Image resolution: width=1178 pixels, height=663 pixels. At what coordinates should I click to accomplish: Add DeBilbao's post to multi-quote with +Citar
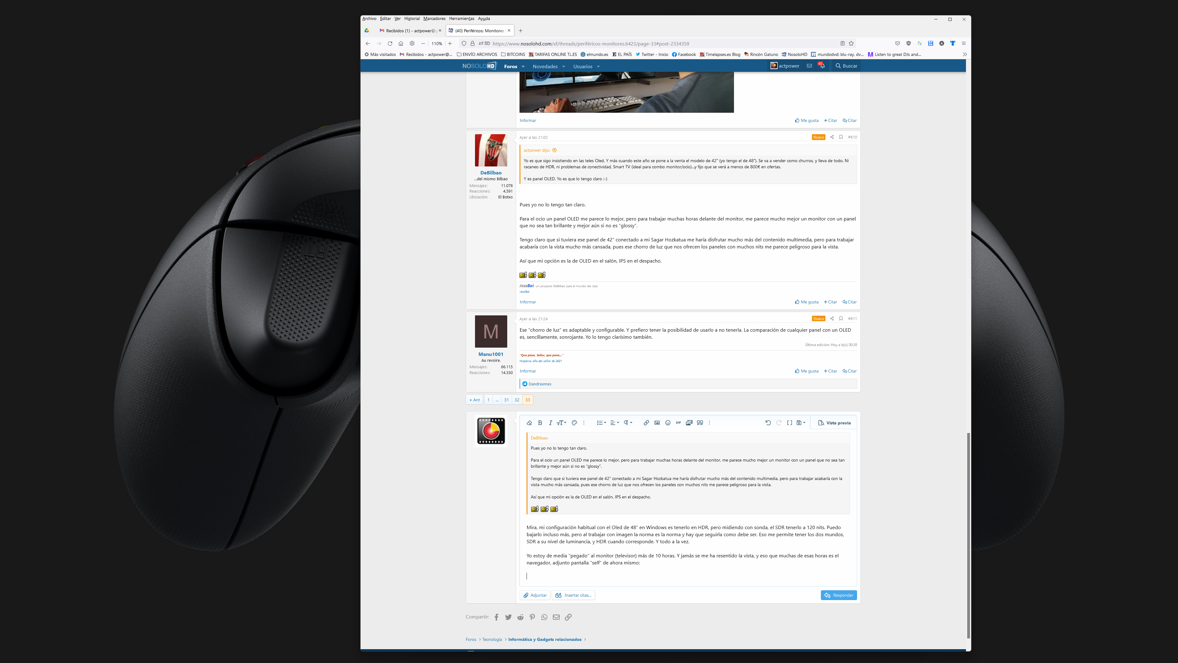click(x=830, y=302)
